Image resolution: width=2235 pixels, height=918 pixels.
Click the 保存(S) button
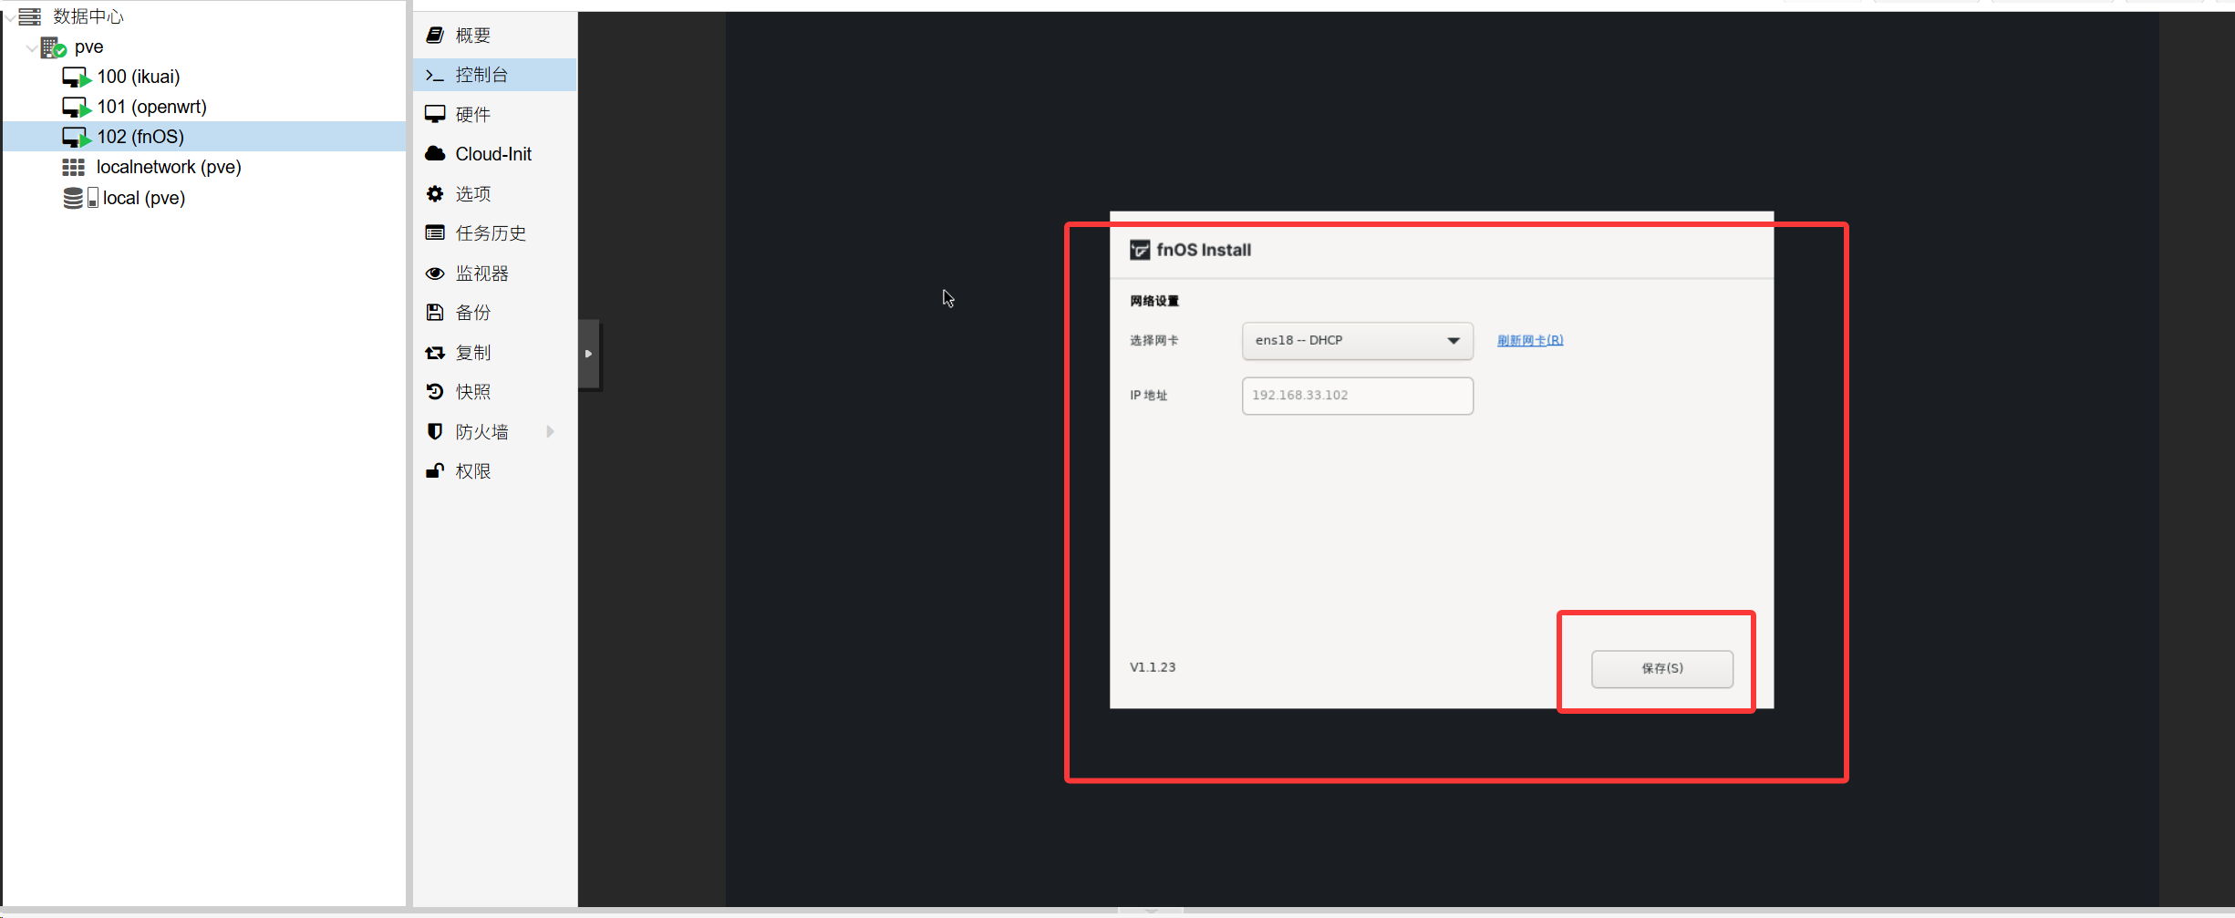tap(1661, 669)
